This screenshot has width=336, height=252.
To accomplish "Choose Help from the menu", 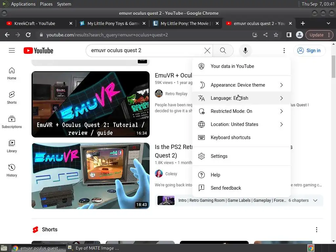I will 241,175.
